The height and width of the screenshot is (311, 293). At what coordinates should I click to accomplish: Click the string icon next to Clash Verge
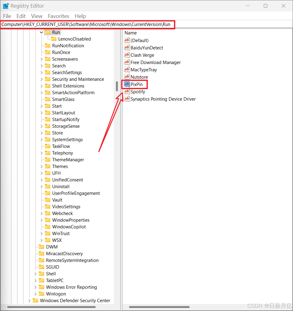(127, 55)
